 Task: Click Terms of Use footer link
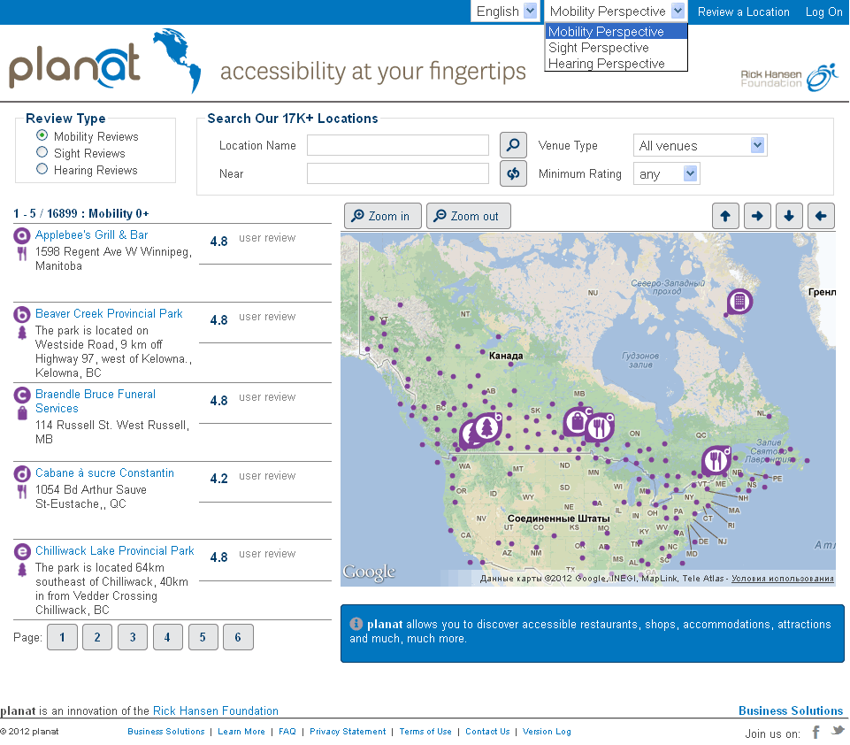tap(425, 732)
